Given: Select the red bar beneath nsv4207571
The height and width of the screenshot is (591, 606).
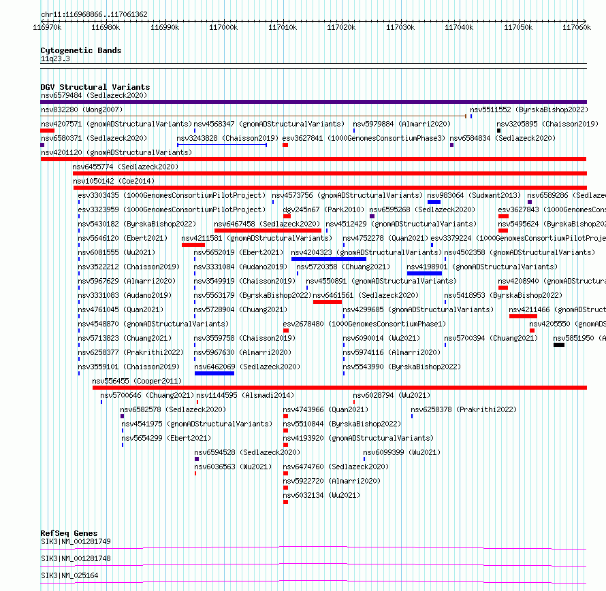Looking at the screenshot, I should click(47, 131).
